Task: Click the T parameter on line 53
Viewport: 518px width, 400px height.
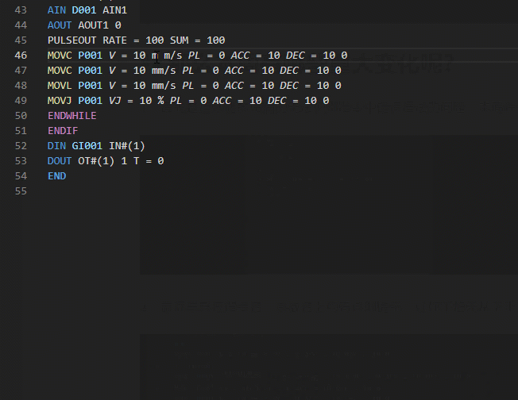Action: pyautogui.click(x=136, y=161)
